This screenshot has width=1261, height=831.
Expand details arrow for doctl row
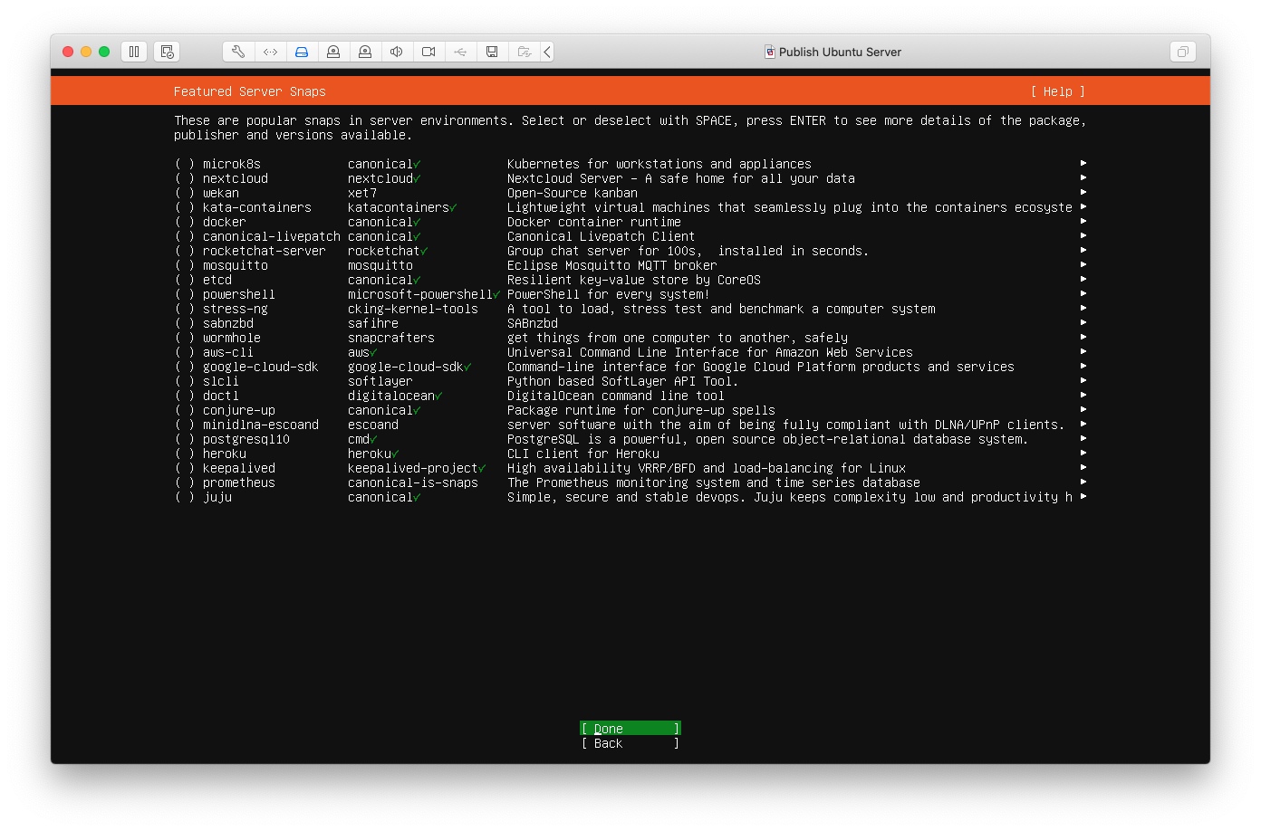[x=1083, y=395]
